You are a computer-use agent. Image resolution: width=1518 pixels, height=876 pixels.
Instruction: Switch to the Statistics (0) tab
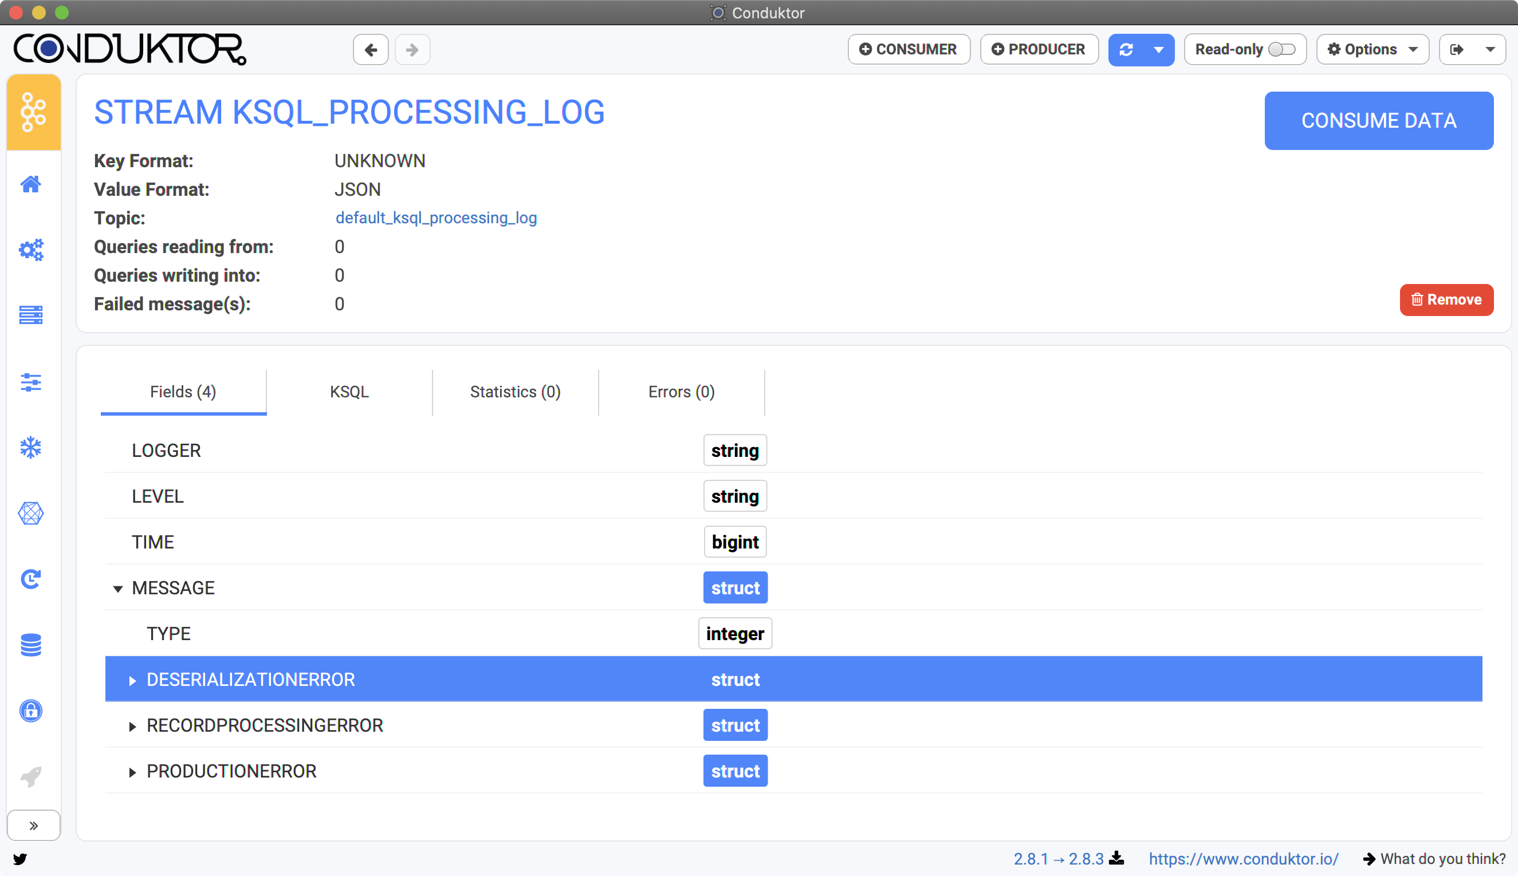coord(515,392)
